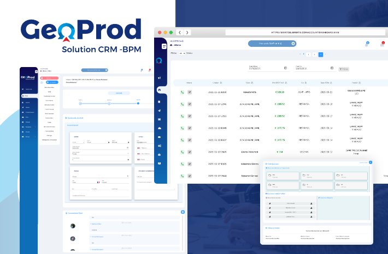
Task: Click the cloud icon in the blue sidebar
Action: (159, 128)
